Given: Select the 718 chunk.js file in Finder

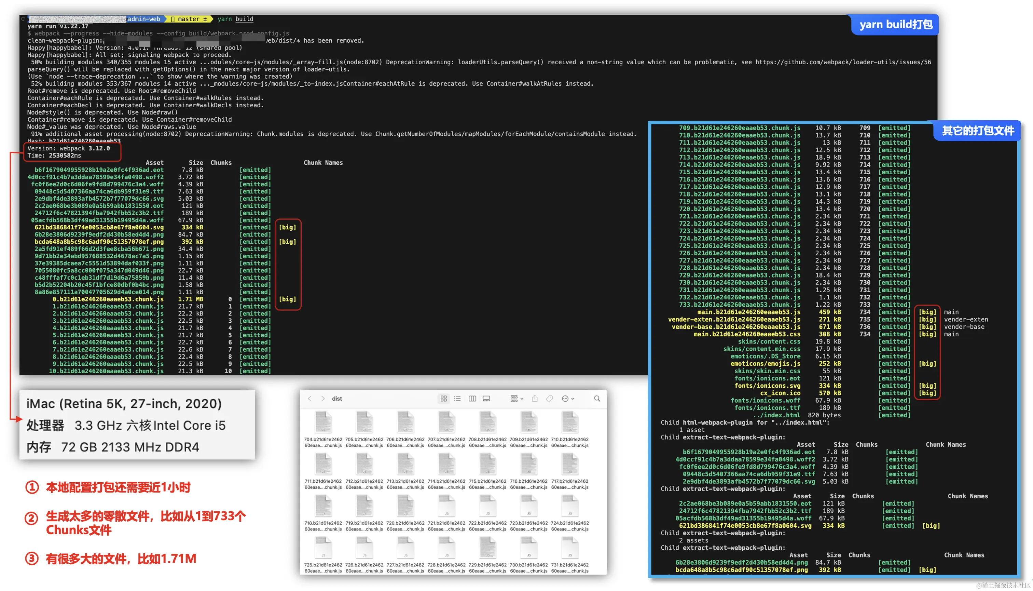Looking at the screenshot, I should click(323, 506).
